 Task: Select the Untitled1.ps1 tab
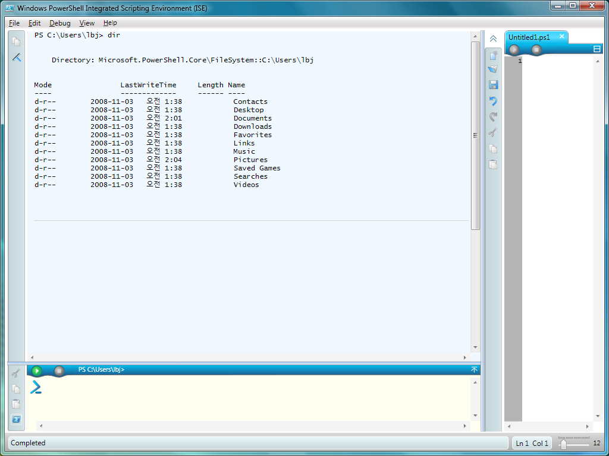529,37
